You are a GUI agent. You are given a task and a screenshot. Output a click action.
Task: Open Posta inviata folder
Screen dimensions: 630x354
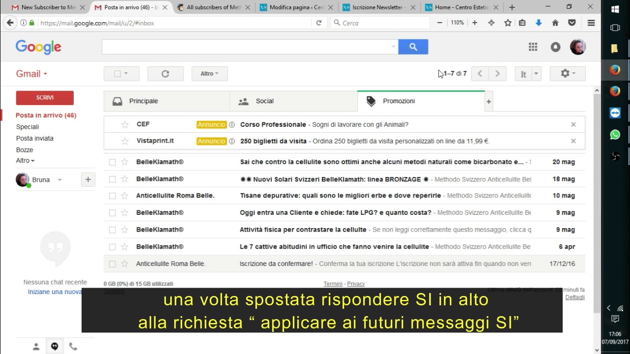pyautogui.click(x=35, y=138)
